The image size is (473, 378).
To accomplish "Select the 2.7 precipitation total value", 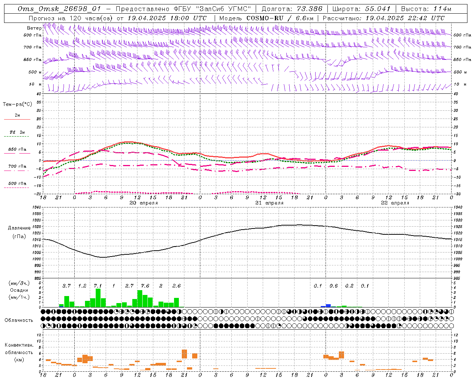I will click(129, 286).
